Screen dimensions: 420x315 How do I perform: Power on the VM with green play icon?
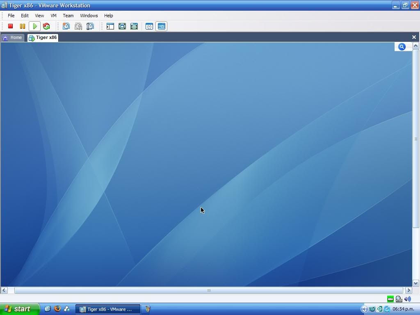coord(34,26)
